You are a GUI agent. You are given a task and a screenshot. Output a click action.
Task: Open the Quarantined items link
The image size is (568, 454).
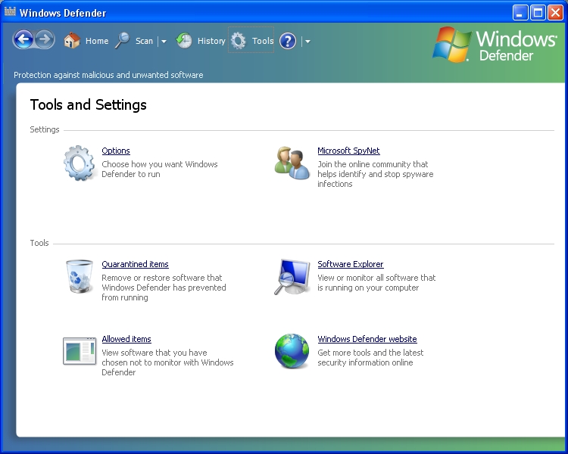(135, 264)
